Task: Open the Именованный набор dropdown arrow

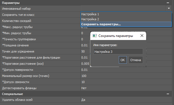Action: pos(169,9)
